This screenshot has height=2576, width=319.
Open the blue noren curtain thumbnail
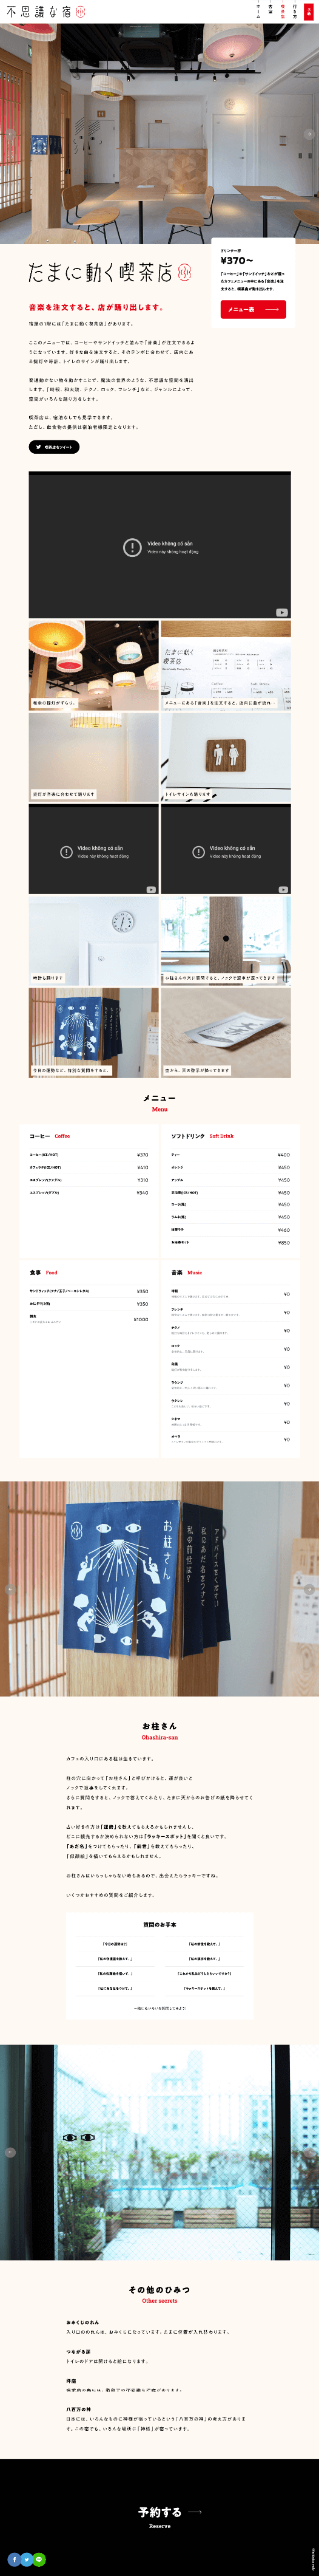[x=94, y=1033]
